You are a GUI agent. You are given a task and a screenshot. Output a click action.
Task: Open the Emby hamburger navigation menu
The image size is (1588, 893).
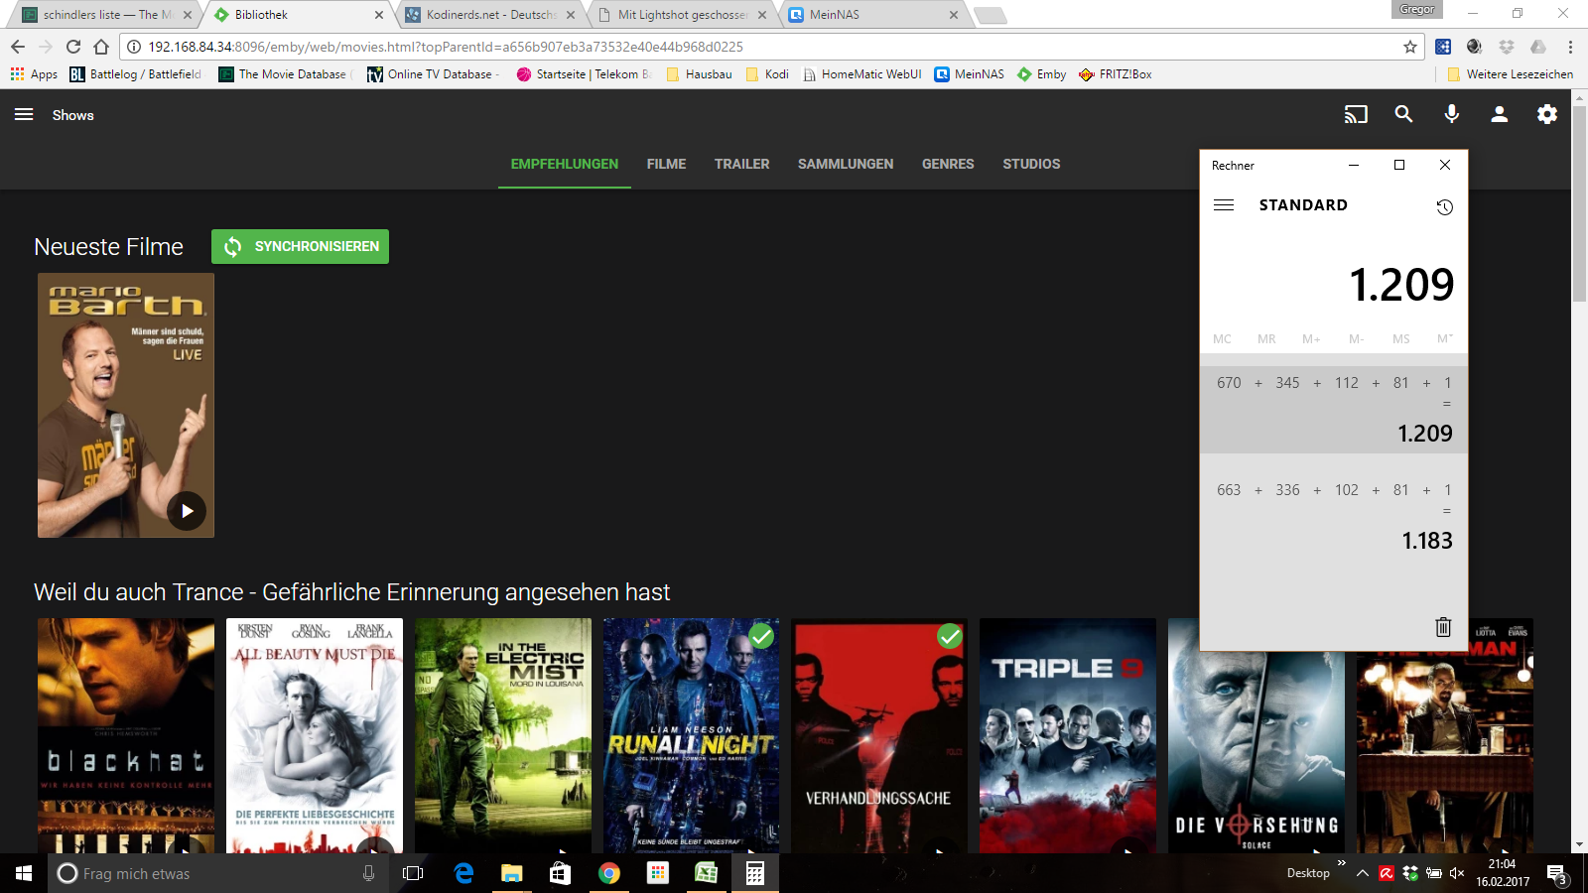(24, 115)
